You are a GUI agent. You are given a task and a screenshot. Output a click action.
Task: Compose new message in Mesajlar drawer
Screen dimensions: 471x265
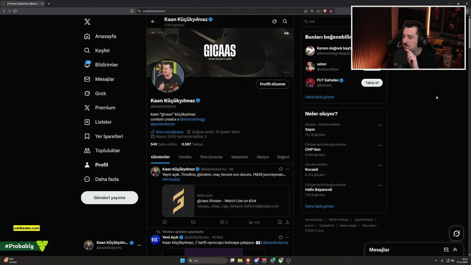pyautogui.click(x=446, y=250)
